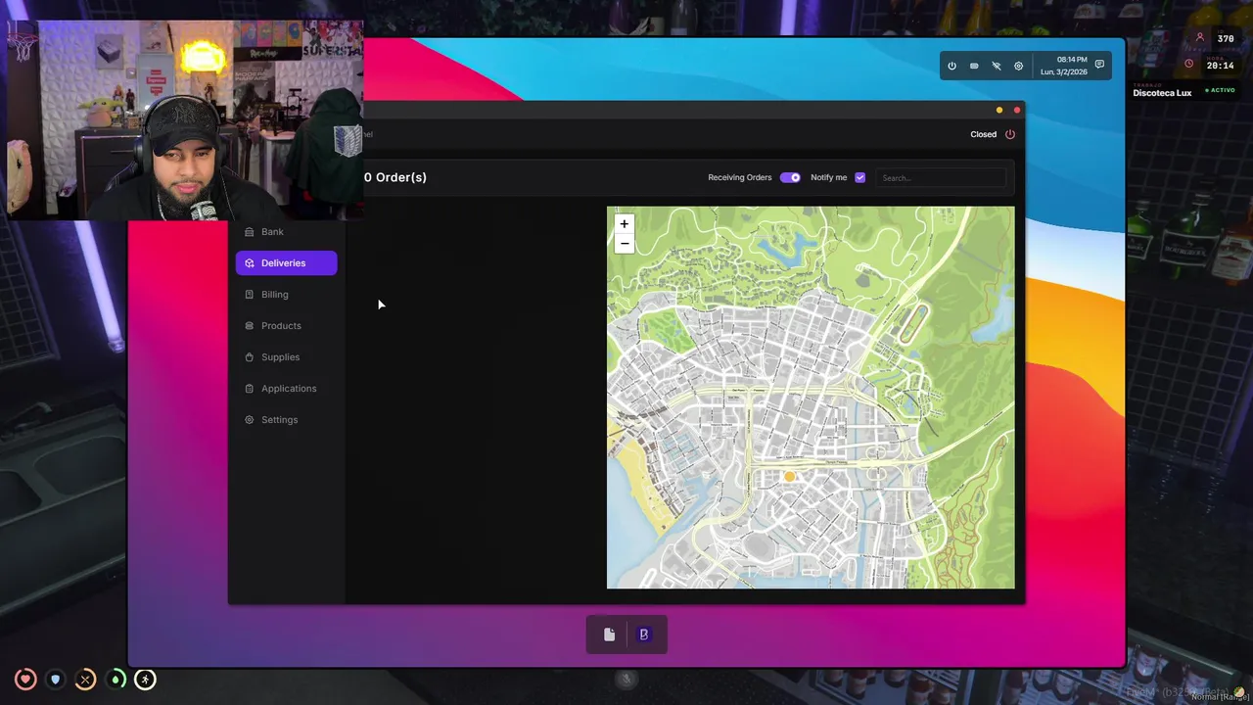Screen dimensions: 1253x705
Task: Open desktop settings gear icon
Action: click(x=1018, y=66)
